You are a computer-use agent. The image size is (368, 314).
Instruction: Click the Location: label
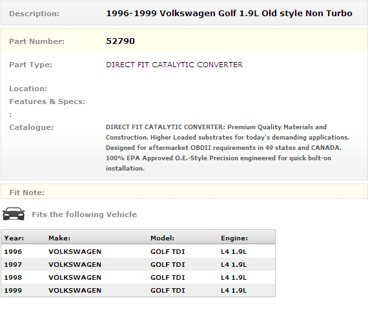click(x=28, y=89)
